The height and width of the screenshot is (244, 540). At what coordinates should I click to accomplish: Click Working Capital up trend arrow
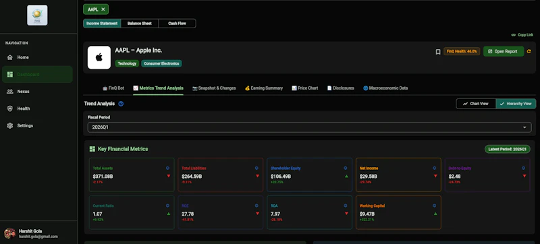pos(435,214)
